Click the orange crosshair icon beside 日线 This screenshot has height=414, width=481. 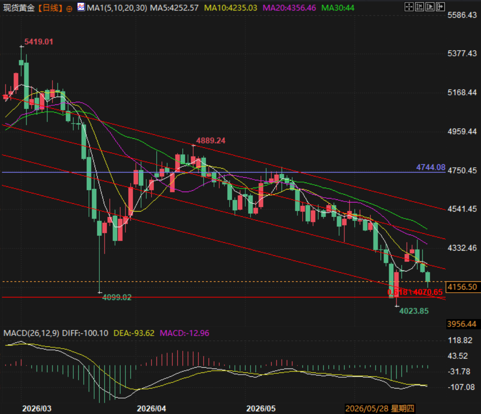69,9
